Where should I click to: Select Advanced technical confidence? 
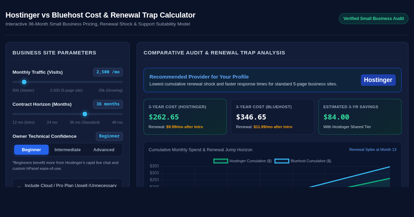pos(104,150)
